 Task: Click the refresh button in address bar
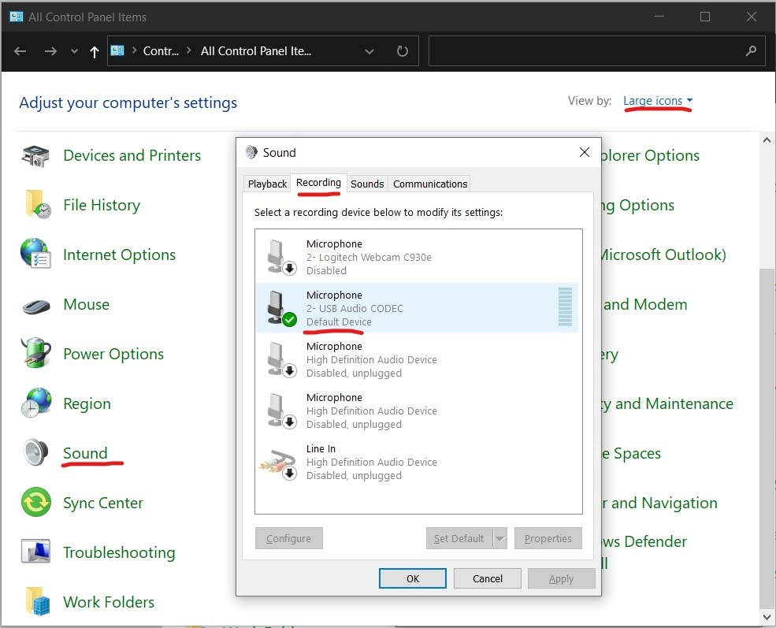tap(403, 51)
